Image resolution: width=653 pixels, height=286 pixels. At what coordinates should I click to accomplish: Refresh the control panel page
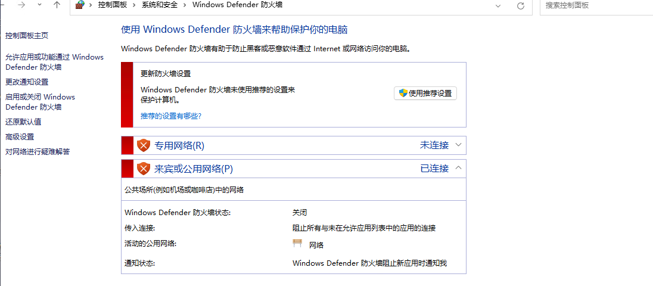pyautogui.click(x=520, y=5)
